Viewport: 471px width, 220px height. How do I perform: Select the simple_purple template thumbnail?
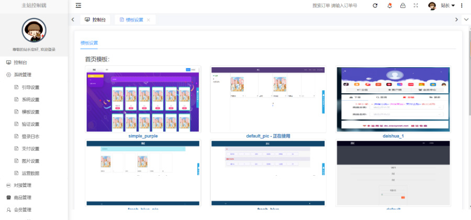[x=143, y=99]
